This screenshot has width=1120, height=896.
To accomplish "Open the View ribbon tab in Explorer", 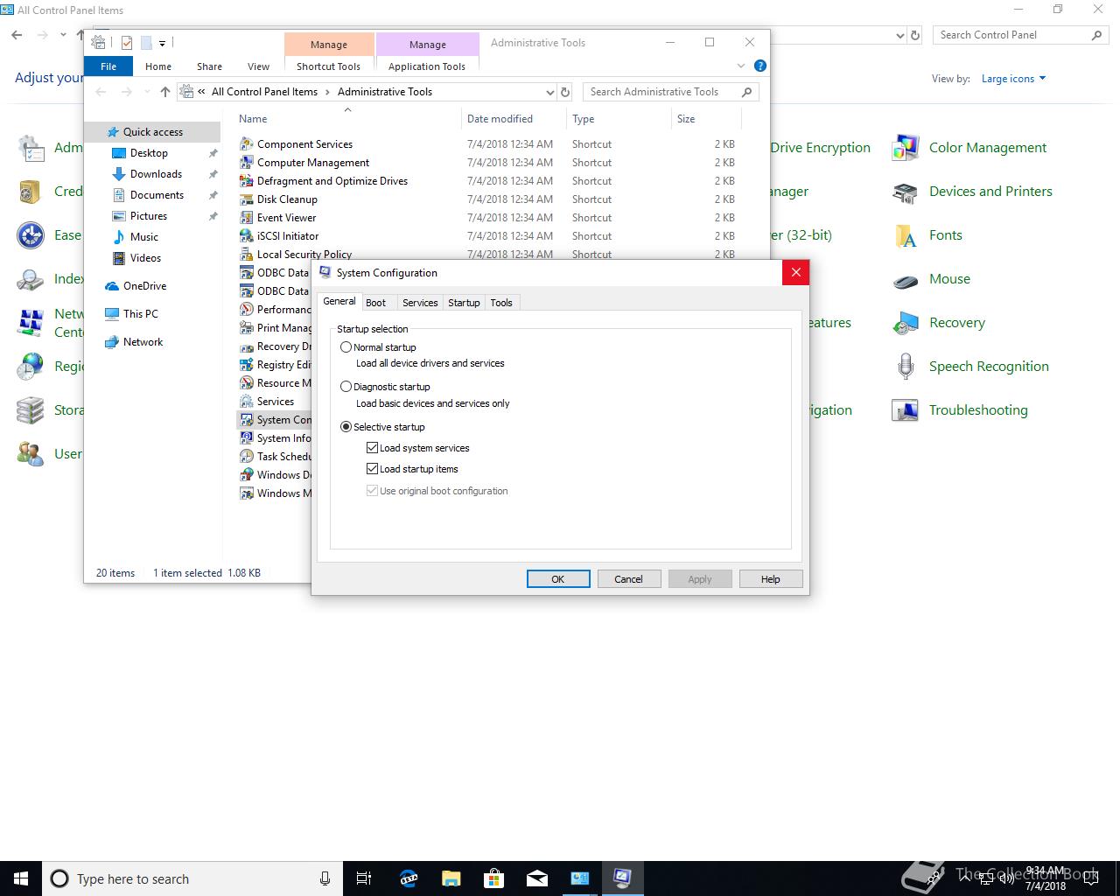I will click(258, 66).
